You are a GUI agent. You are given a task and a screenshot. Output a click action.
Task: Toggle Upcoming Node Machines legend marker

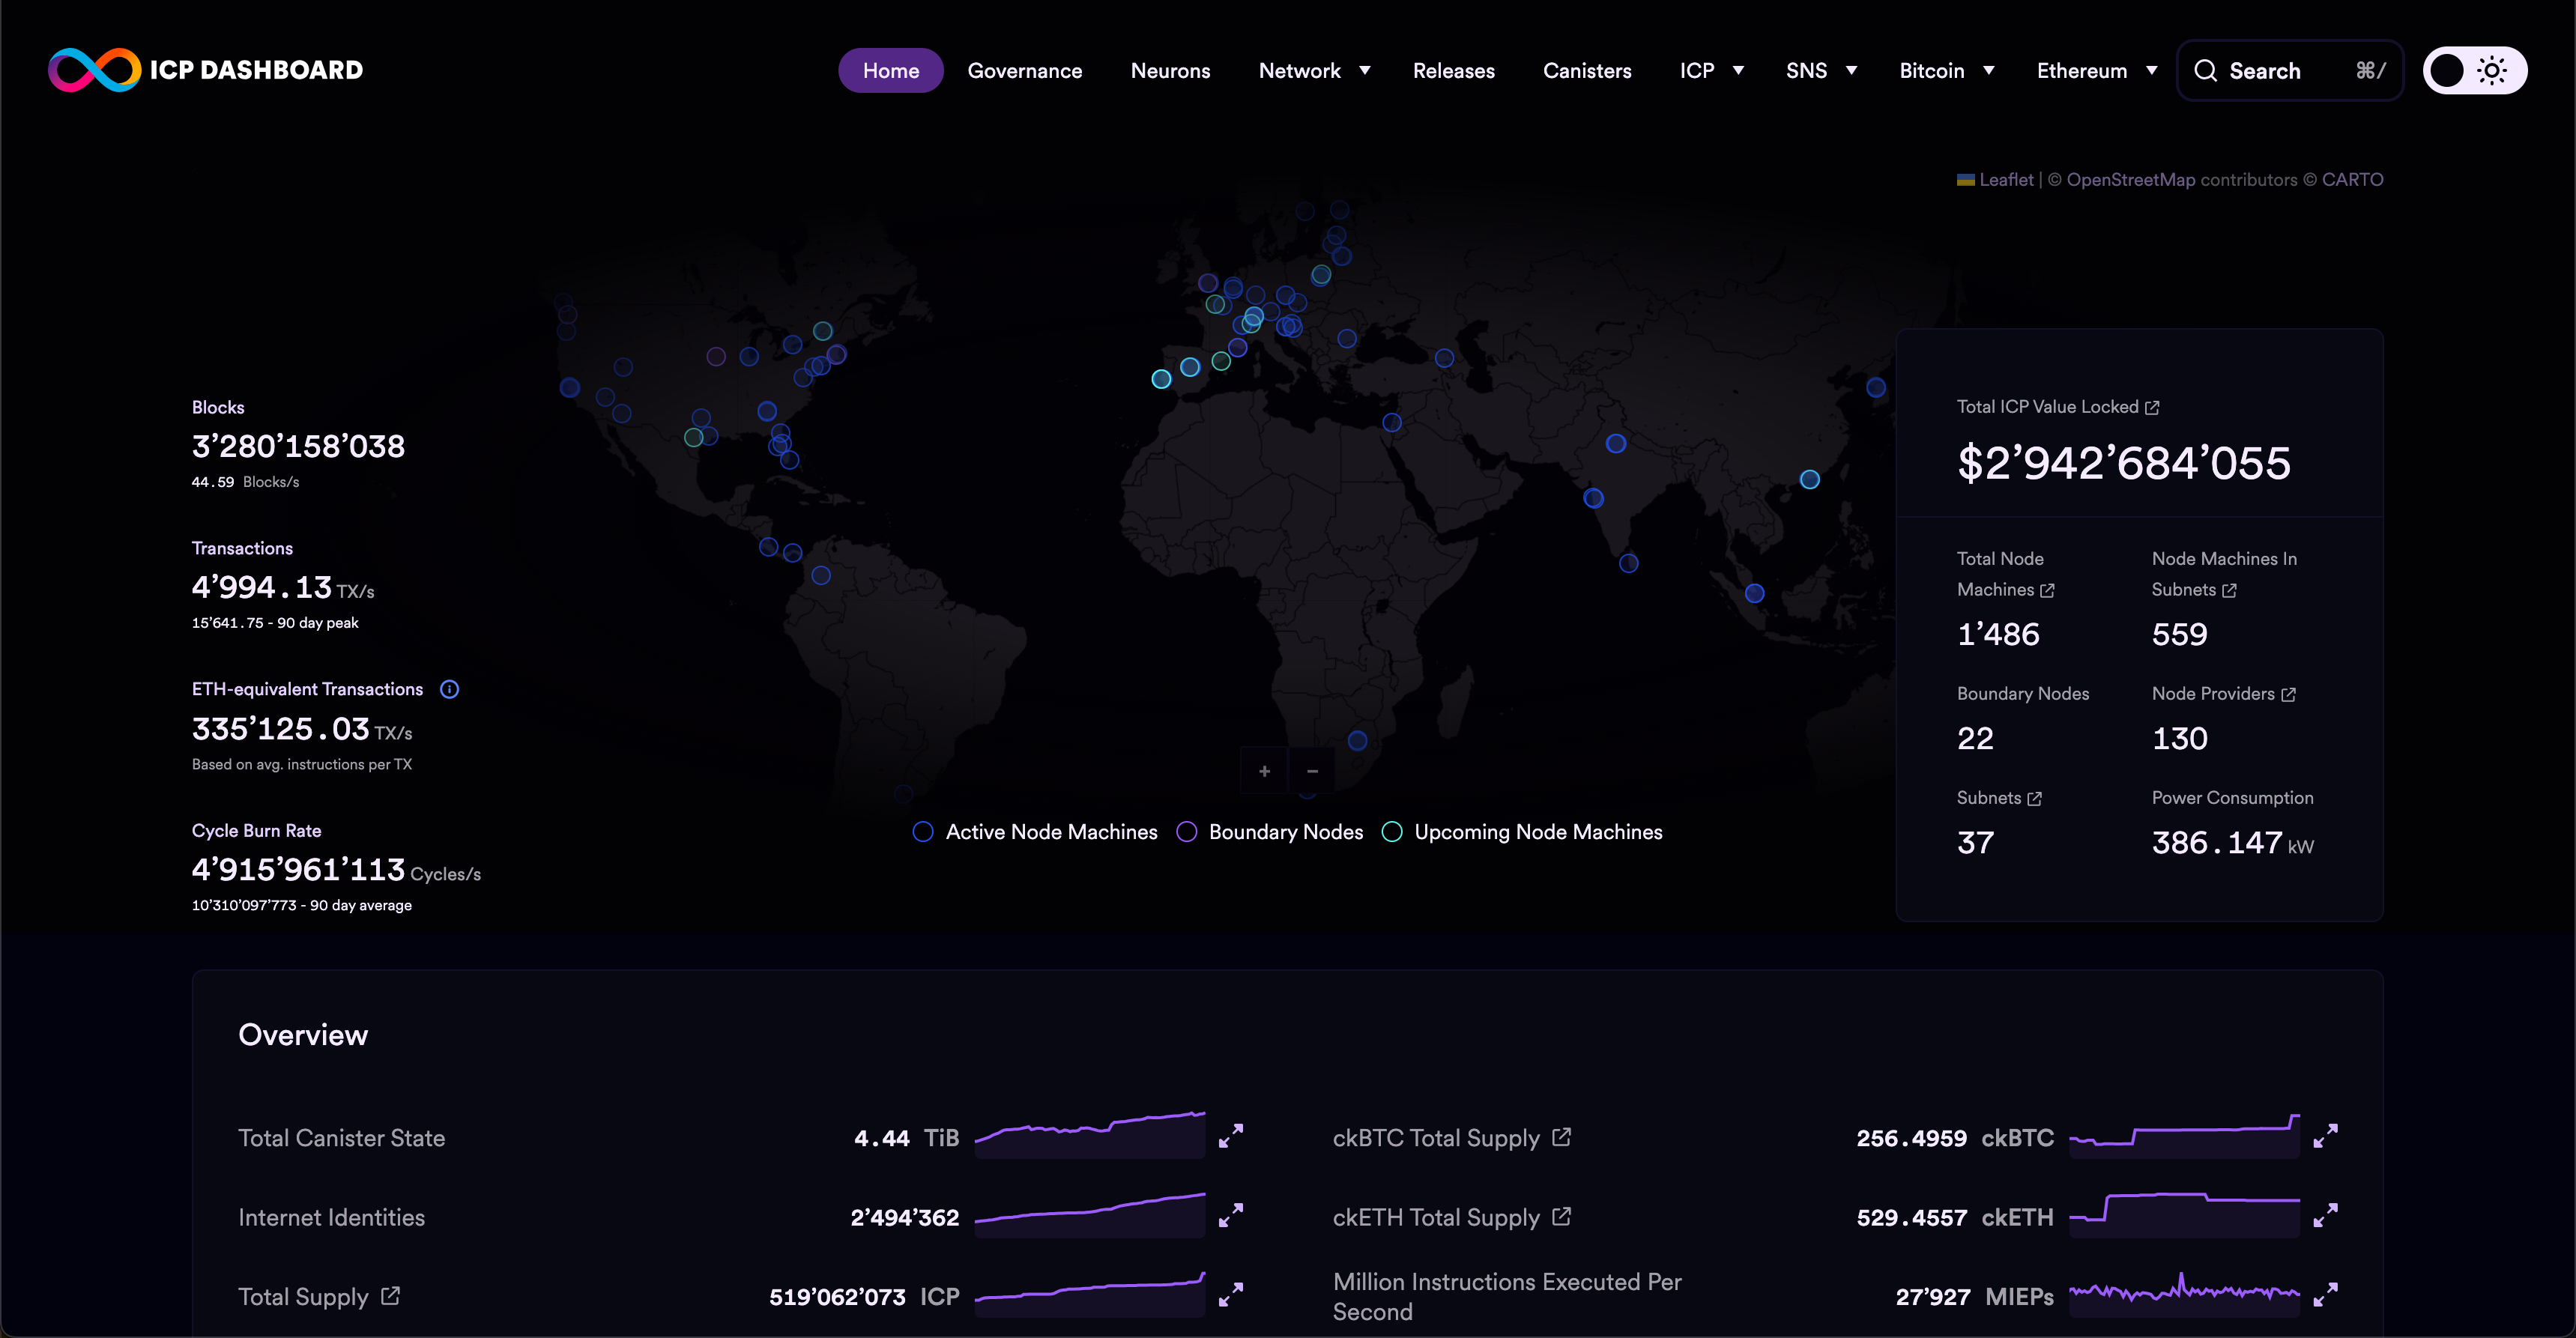tap(1391, 832)
